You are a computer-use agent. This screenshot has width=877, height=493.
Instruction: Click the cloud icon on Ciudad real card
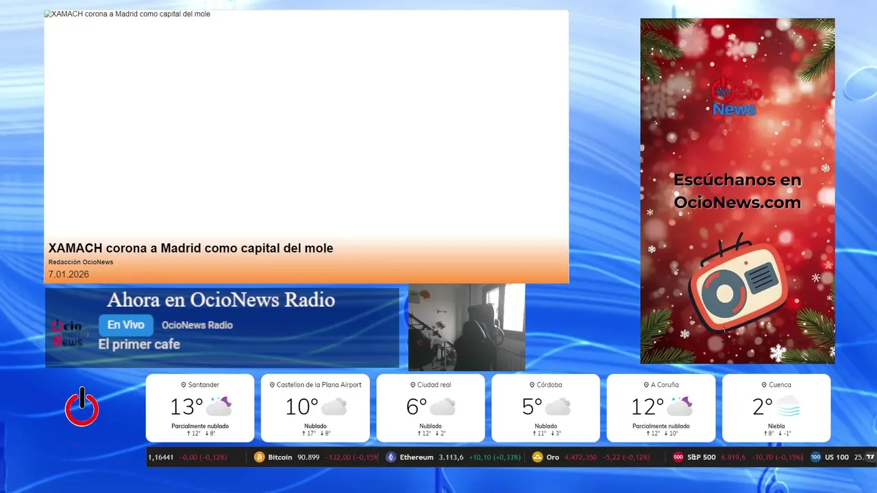pos(443,407)
